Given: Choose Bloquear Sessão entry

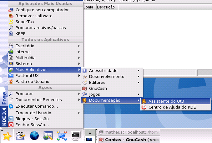Looking at the screenshot, I should (45, 119).
